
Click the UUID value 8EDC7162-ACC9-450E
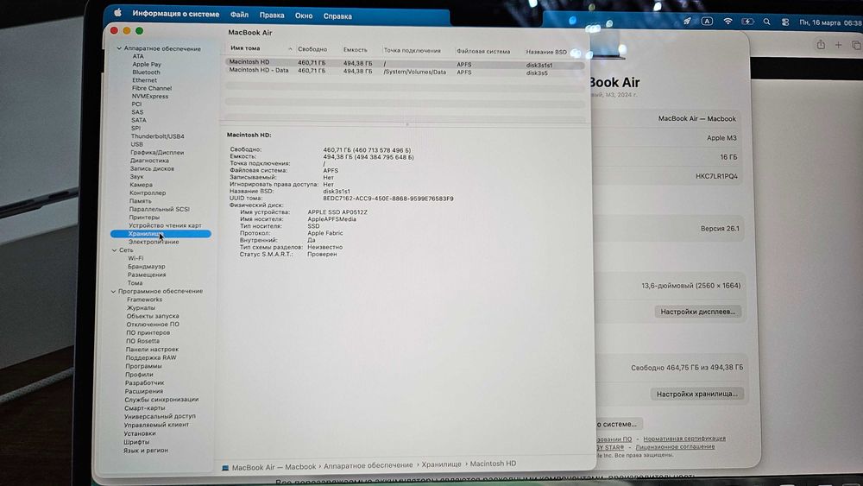(388, 199)
